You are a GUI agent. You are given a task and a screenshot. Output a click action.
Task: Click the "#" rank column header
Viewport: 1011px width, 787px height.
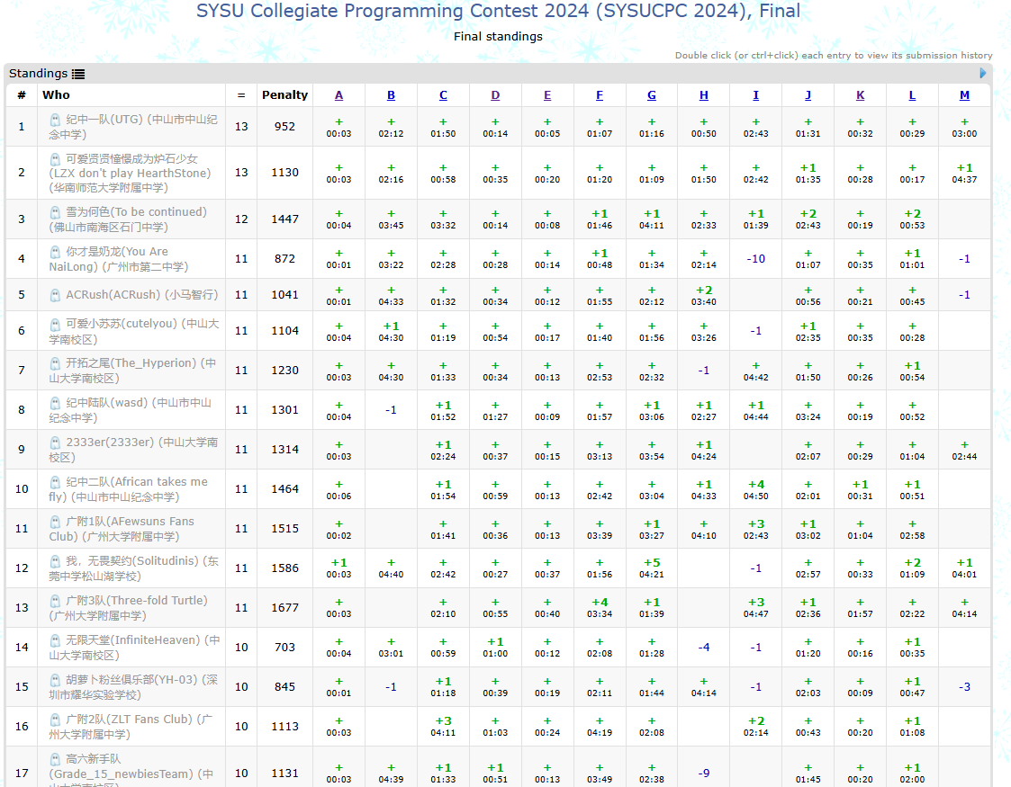(21, 94)
